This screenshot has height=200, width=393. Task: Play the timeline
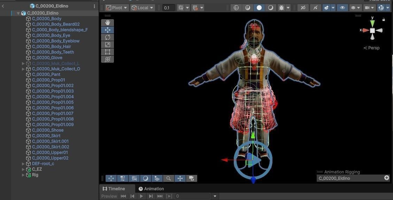tap(141, 196)
